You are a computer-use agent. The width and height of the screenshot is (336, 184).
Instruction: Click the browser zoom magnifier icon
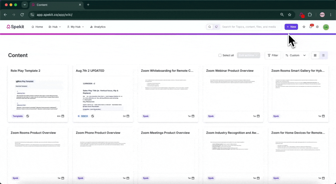282,15
